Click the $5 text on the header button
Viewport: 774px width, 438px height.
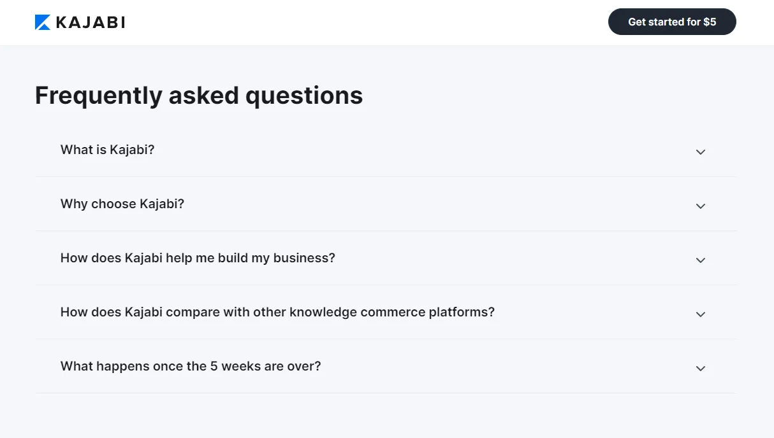[710, 22]
